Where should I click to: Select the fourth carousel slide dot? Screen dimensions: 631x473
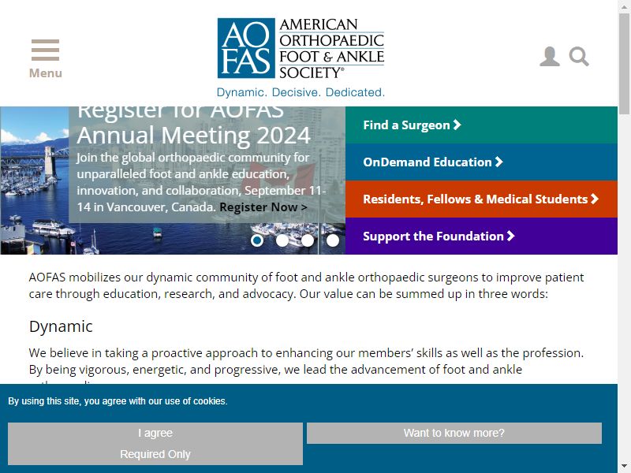(x=333, y=240)
